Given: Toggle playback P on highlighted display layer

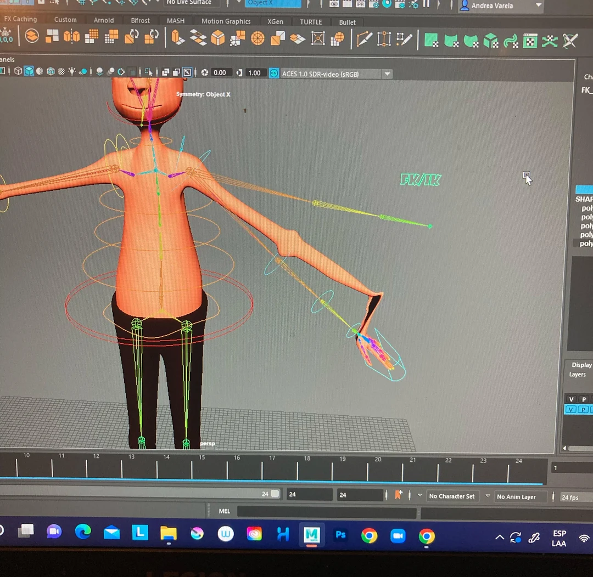Looking at the screenshot, I should (x=584, y=410).
